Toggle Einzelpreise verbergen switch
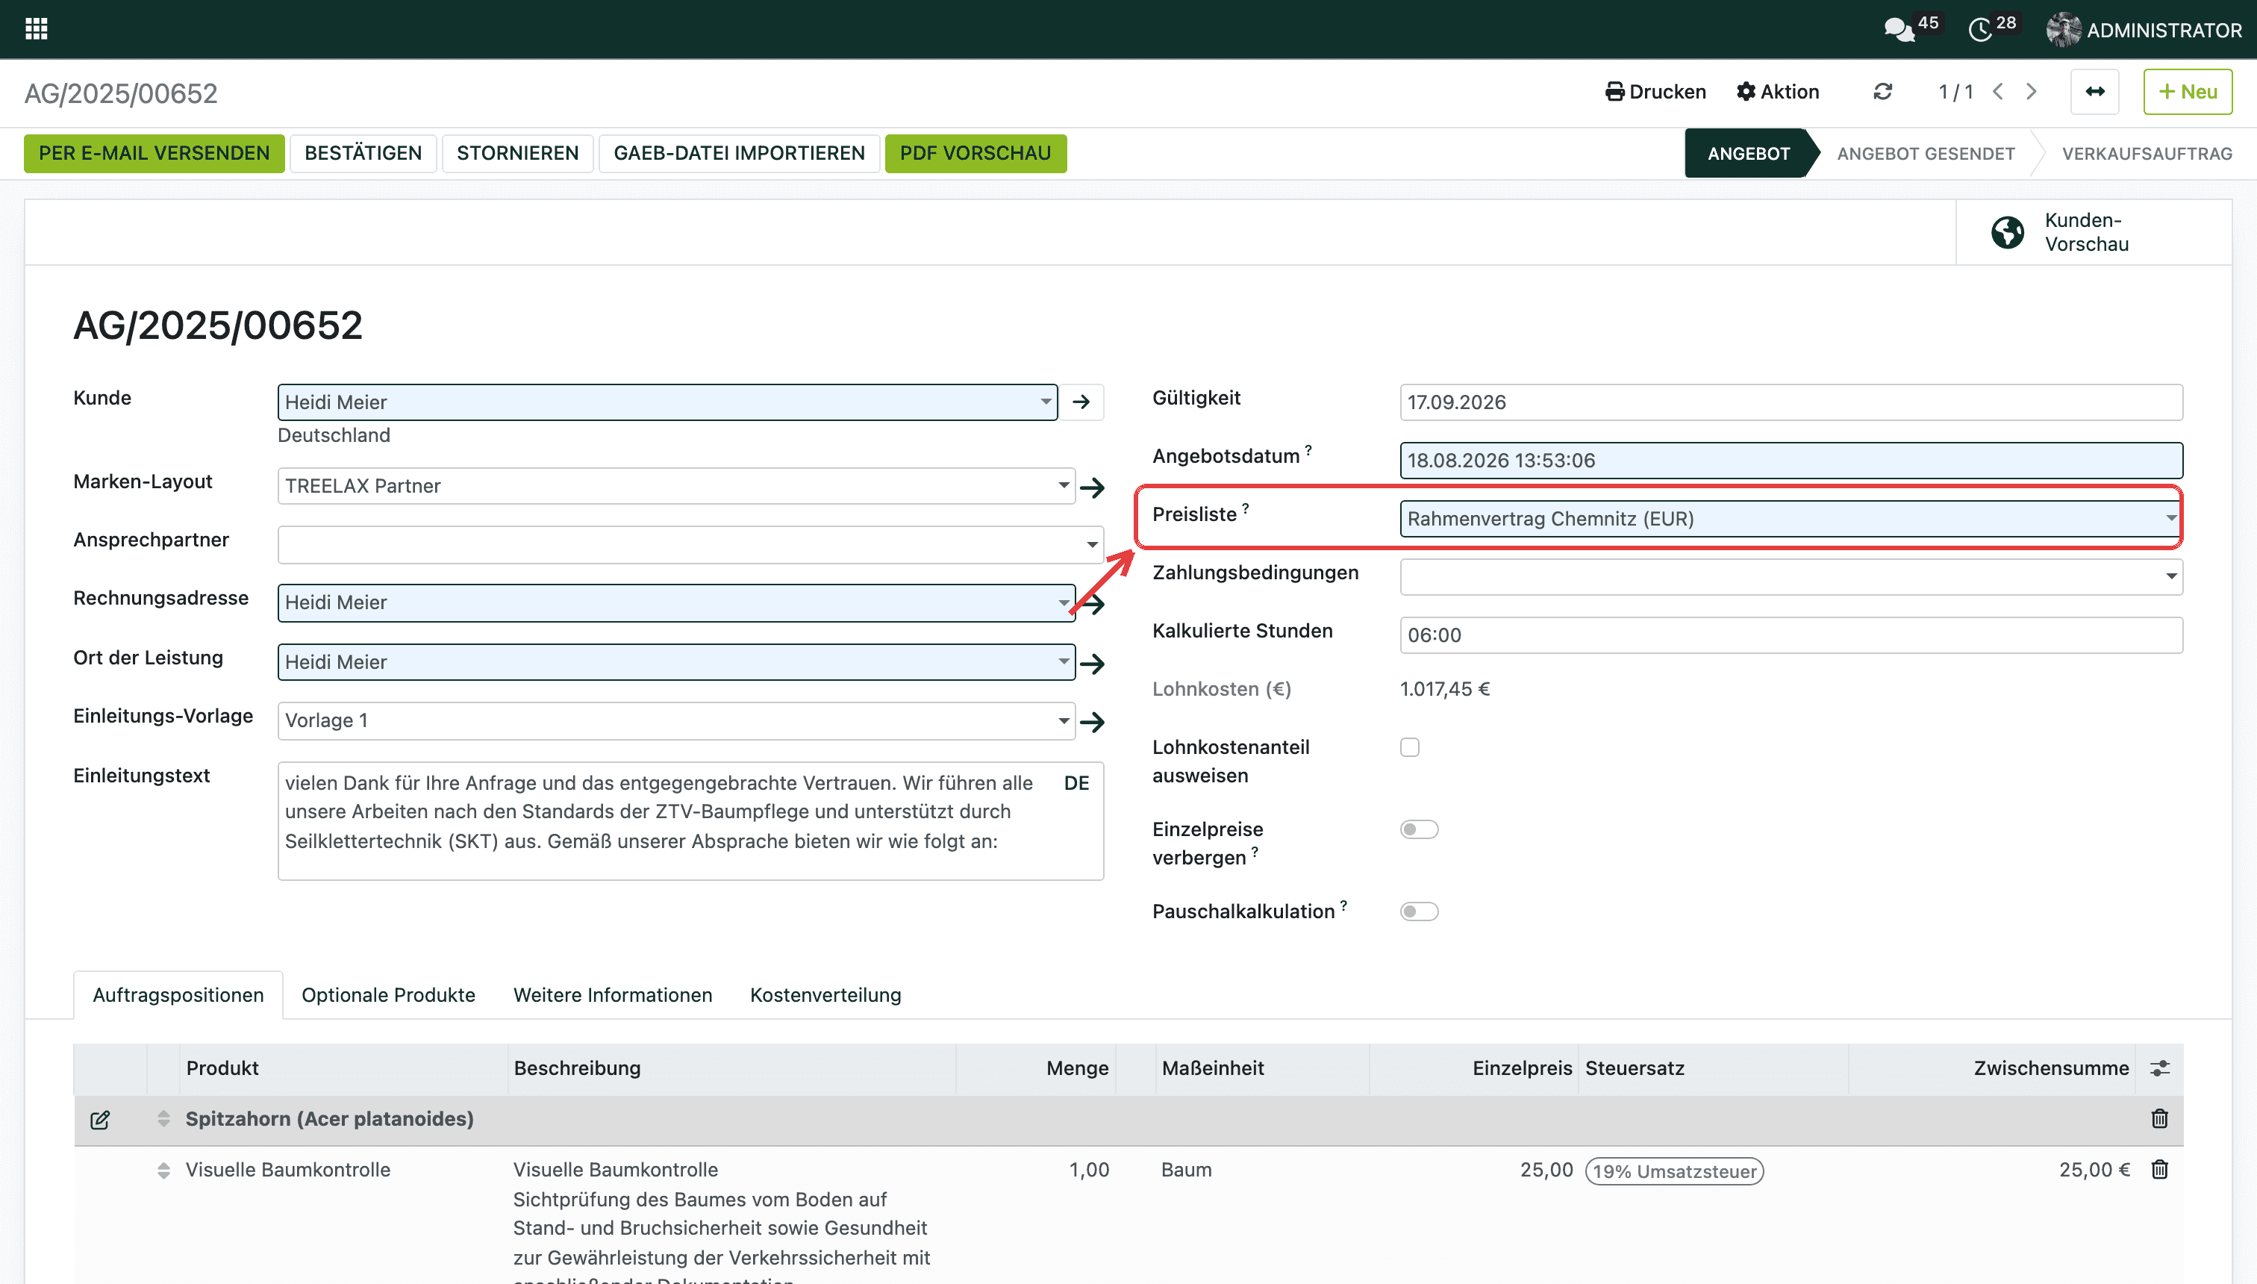 1419,829
